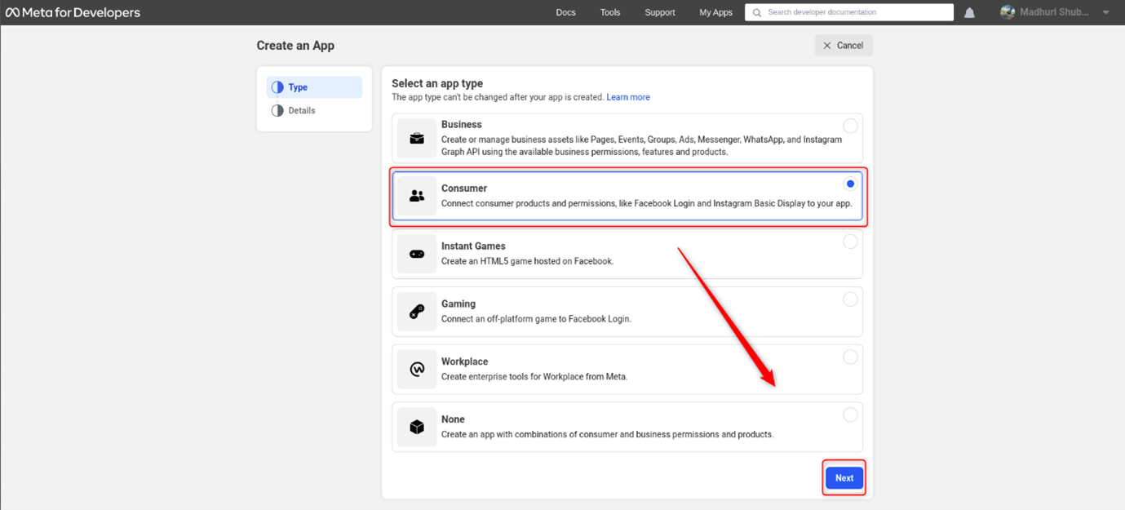This screenshot has height=510, width=1125.
Task: Open the notifications bell
Action: click(x=969, y=13)
